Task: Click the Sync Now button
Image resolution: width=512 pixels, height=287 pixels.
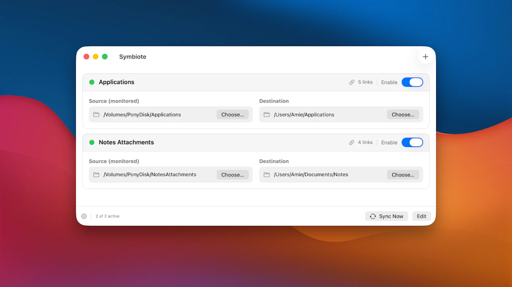Action: pos(387,216)
